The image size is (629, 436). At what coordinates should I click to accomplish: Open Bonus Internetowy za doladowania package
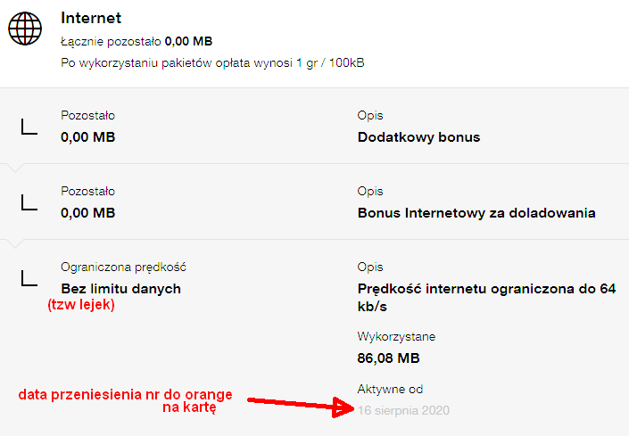coord(476,213)
